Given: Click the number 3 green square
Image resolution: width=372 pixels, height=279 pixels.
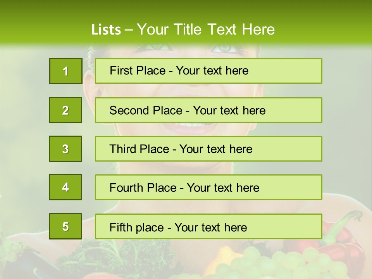Looking at the screenshot, I should click(65, 149).
